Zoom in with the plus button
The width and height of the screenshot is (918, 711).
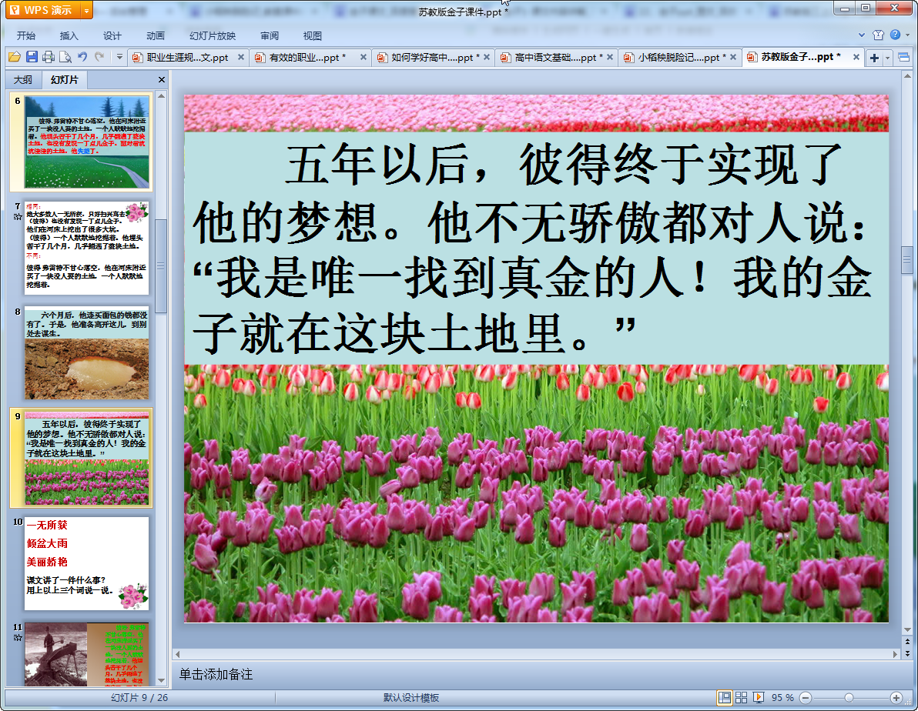(x=896, y=698)
